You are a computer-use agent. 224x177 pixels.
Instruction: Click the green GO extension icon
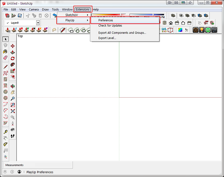(x=208, y=30)
